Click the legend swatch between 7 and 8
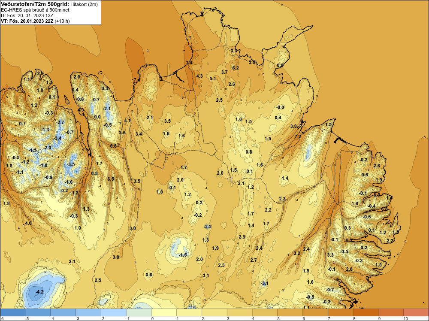This screenshot has height=321, width=429. (x=340, y=312)
